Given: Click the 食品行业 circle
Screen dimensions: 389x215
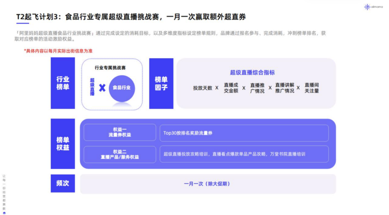Looking at the screenshot, I should click(122, 88).
